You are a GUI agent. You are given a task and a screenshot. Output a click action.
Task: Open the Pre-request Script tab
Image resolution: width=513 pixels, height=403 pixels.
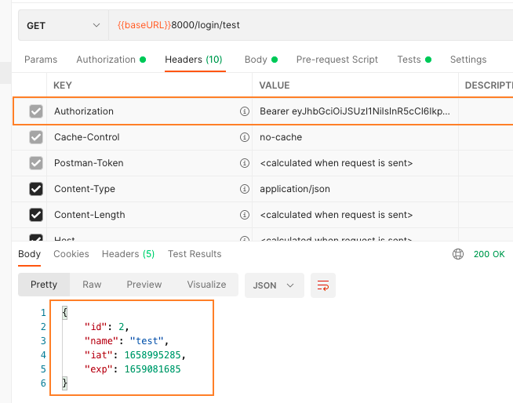click(337, 60)
